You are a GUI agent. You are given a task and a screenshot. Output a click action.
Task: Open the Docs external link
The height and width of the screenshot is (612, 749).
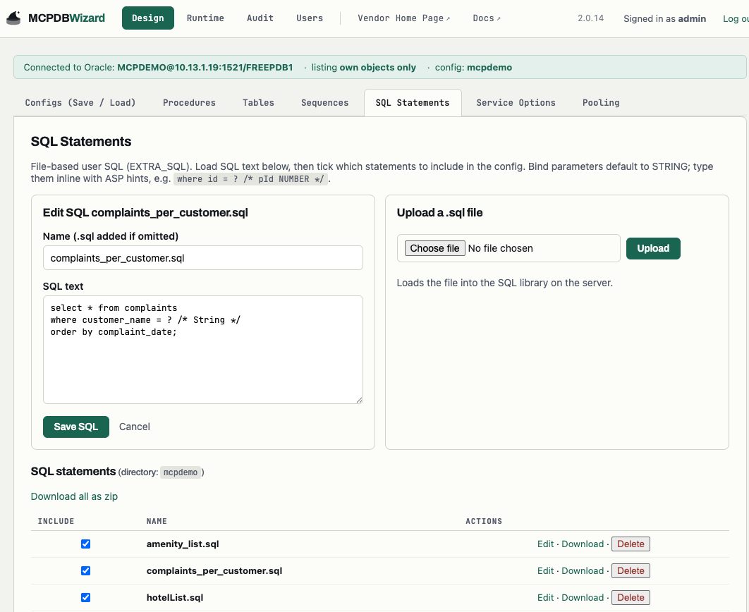(487, 18)
